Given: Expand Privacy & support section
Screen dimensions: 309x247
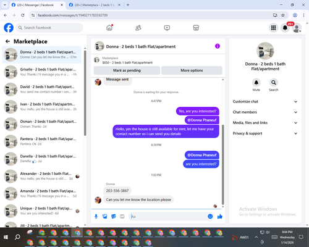Looking at the screenshot, I should [x=265, y=133].
